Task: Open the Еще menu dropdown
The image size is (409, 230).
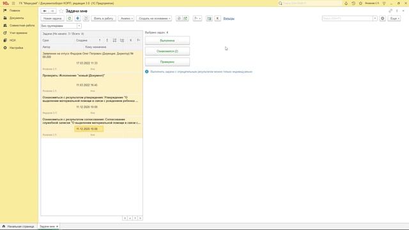Action: click(394, 19)
